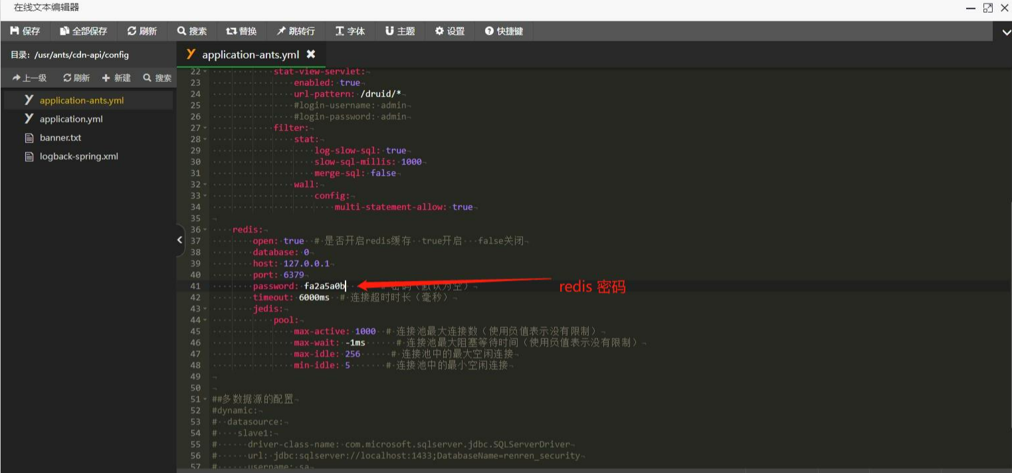The width and height of the screenshot is (1012, 473).
Task: Collapse the file sidebar panel
Action: tap(179, 240)
